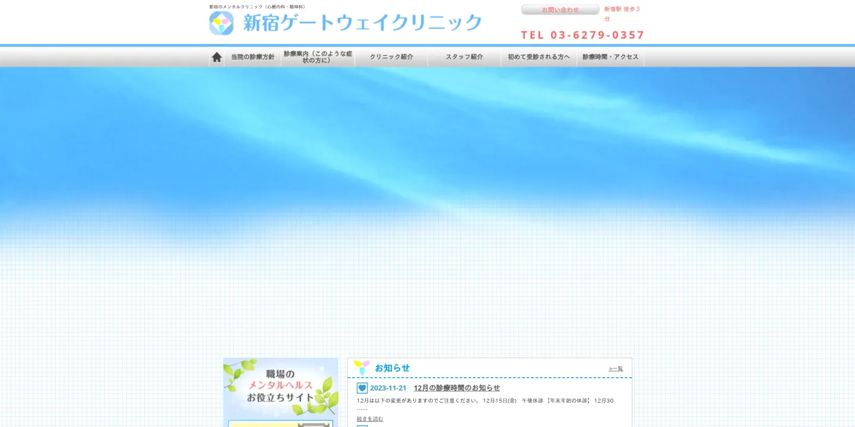Click the 2023-11-21 date of the notice
This screenshot has width=855, height=427.
388,388
